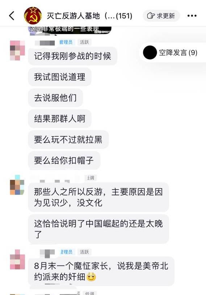Open the pink avatar beside 8月末 message
The height and width of the screenshot is (295, 206).
click(x=17, y=260)
